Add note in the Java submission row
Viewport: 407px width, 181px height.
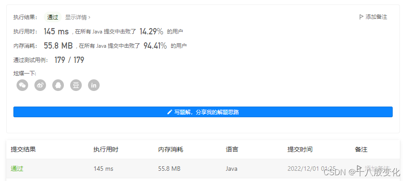pyautogui.click(x=373, y=168)
